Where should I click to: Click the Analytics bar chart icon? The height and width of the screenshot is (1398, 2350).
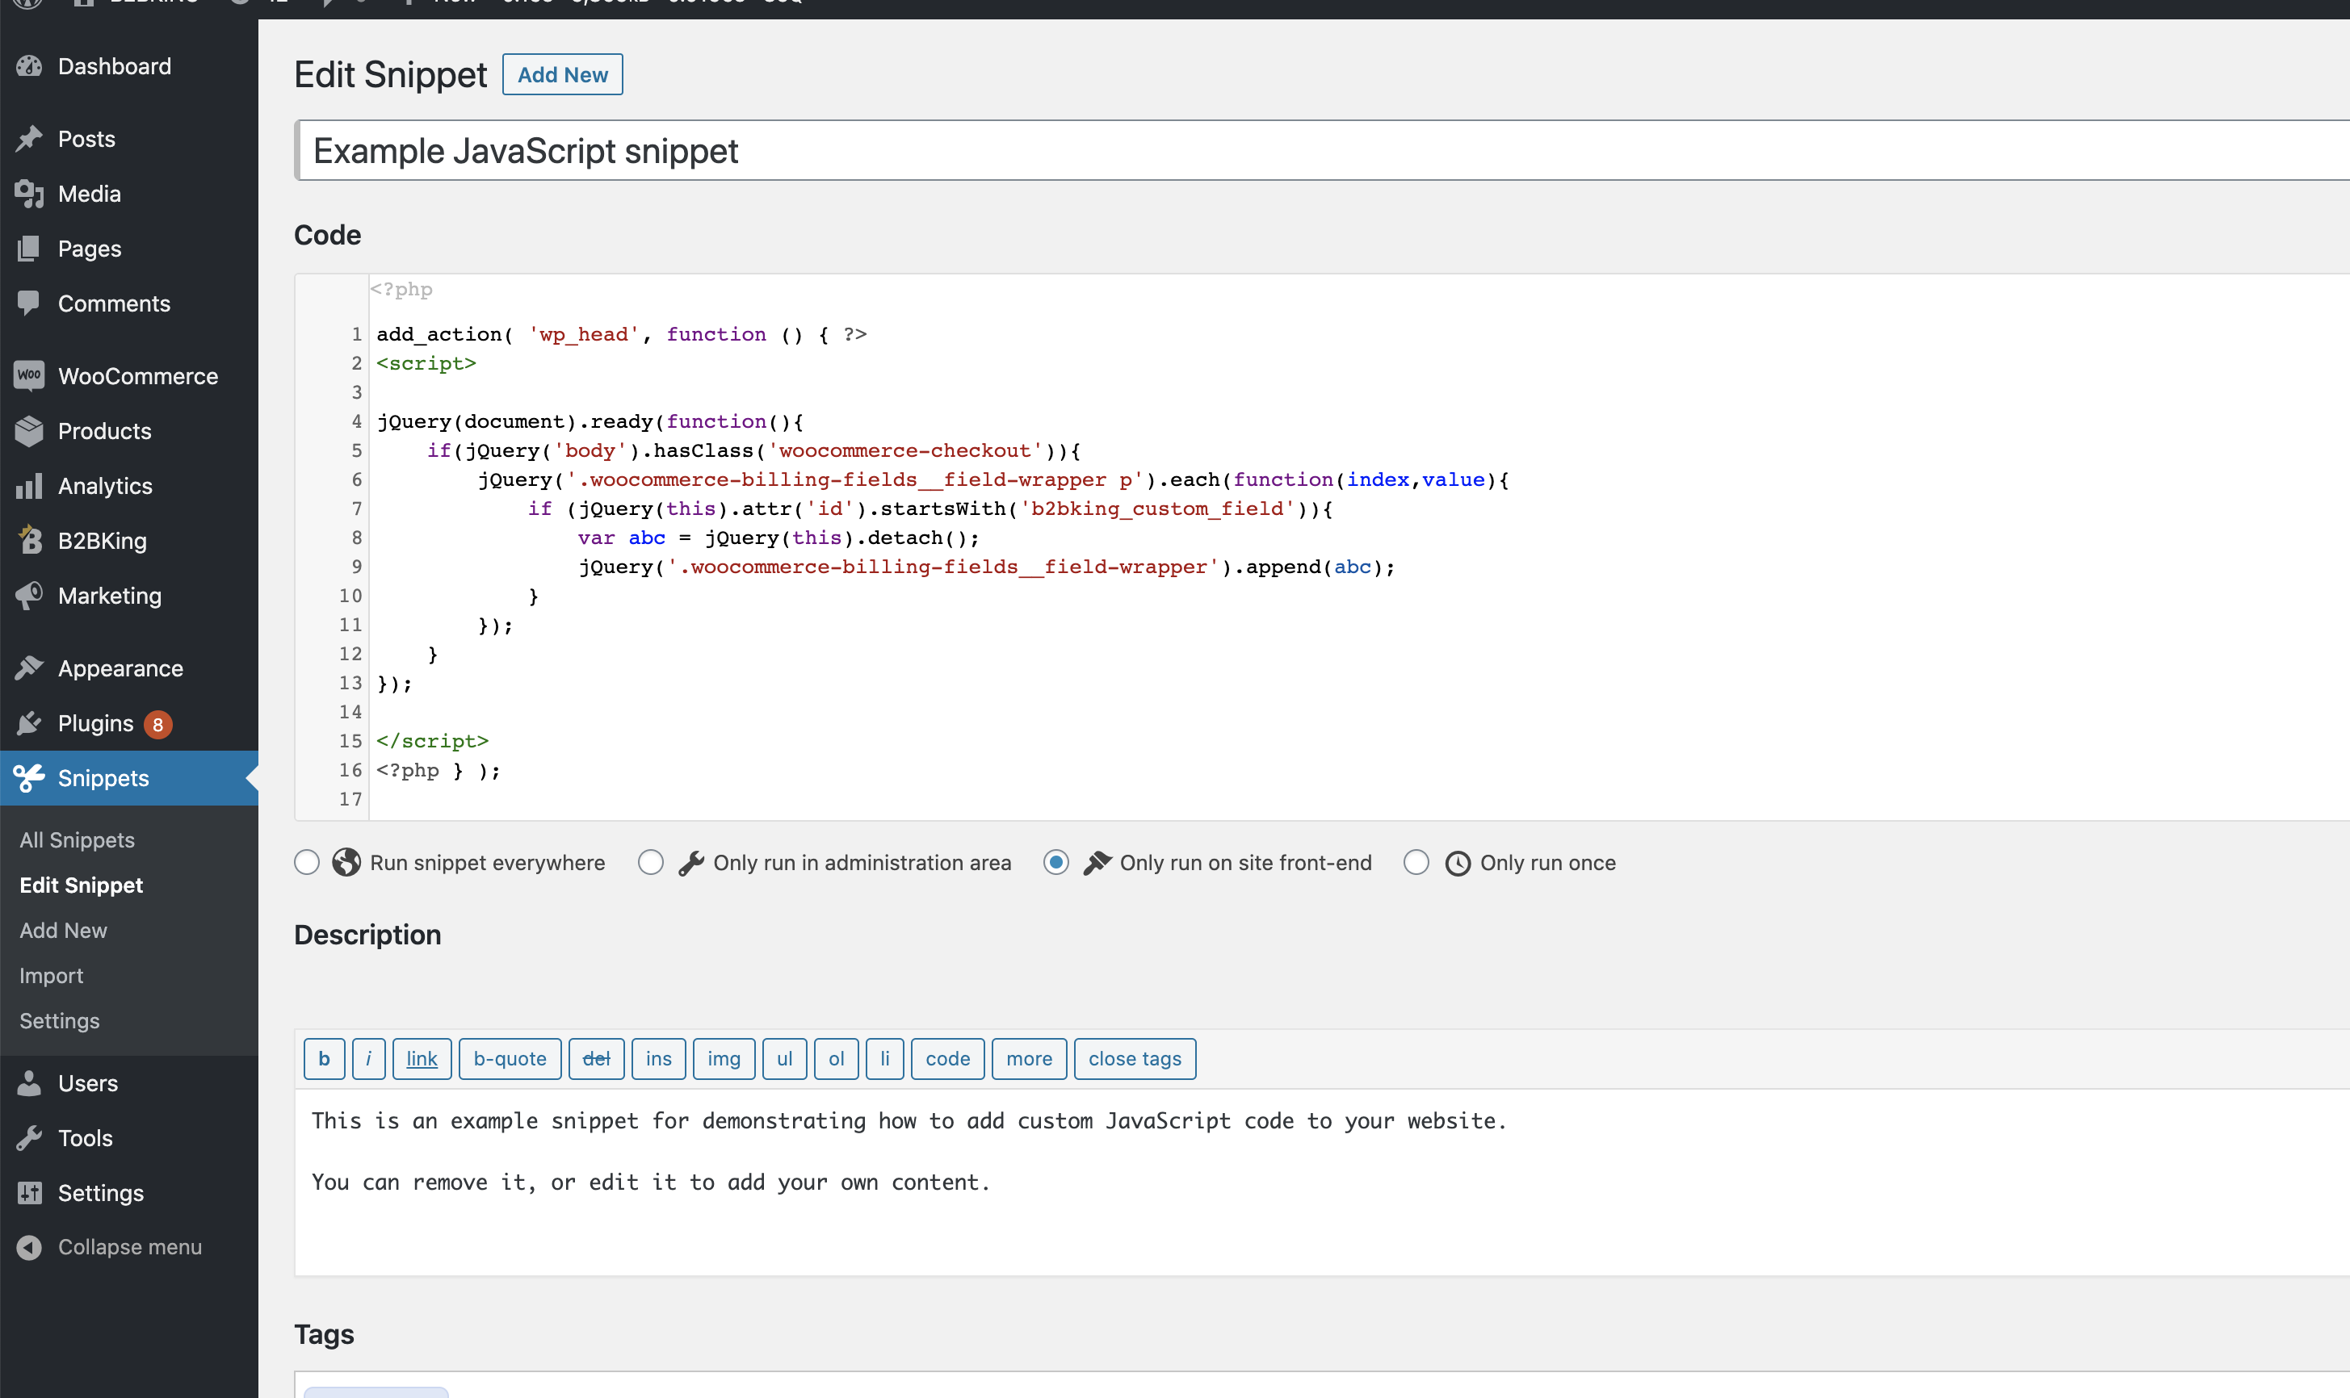(x=29, y=486)
